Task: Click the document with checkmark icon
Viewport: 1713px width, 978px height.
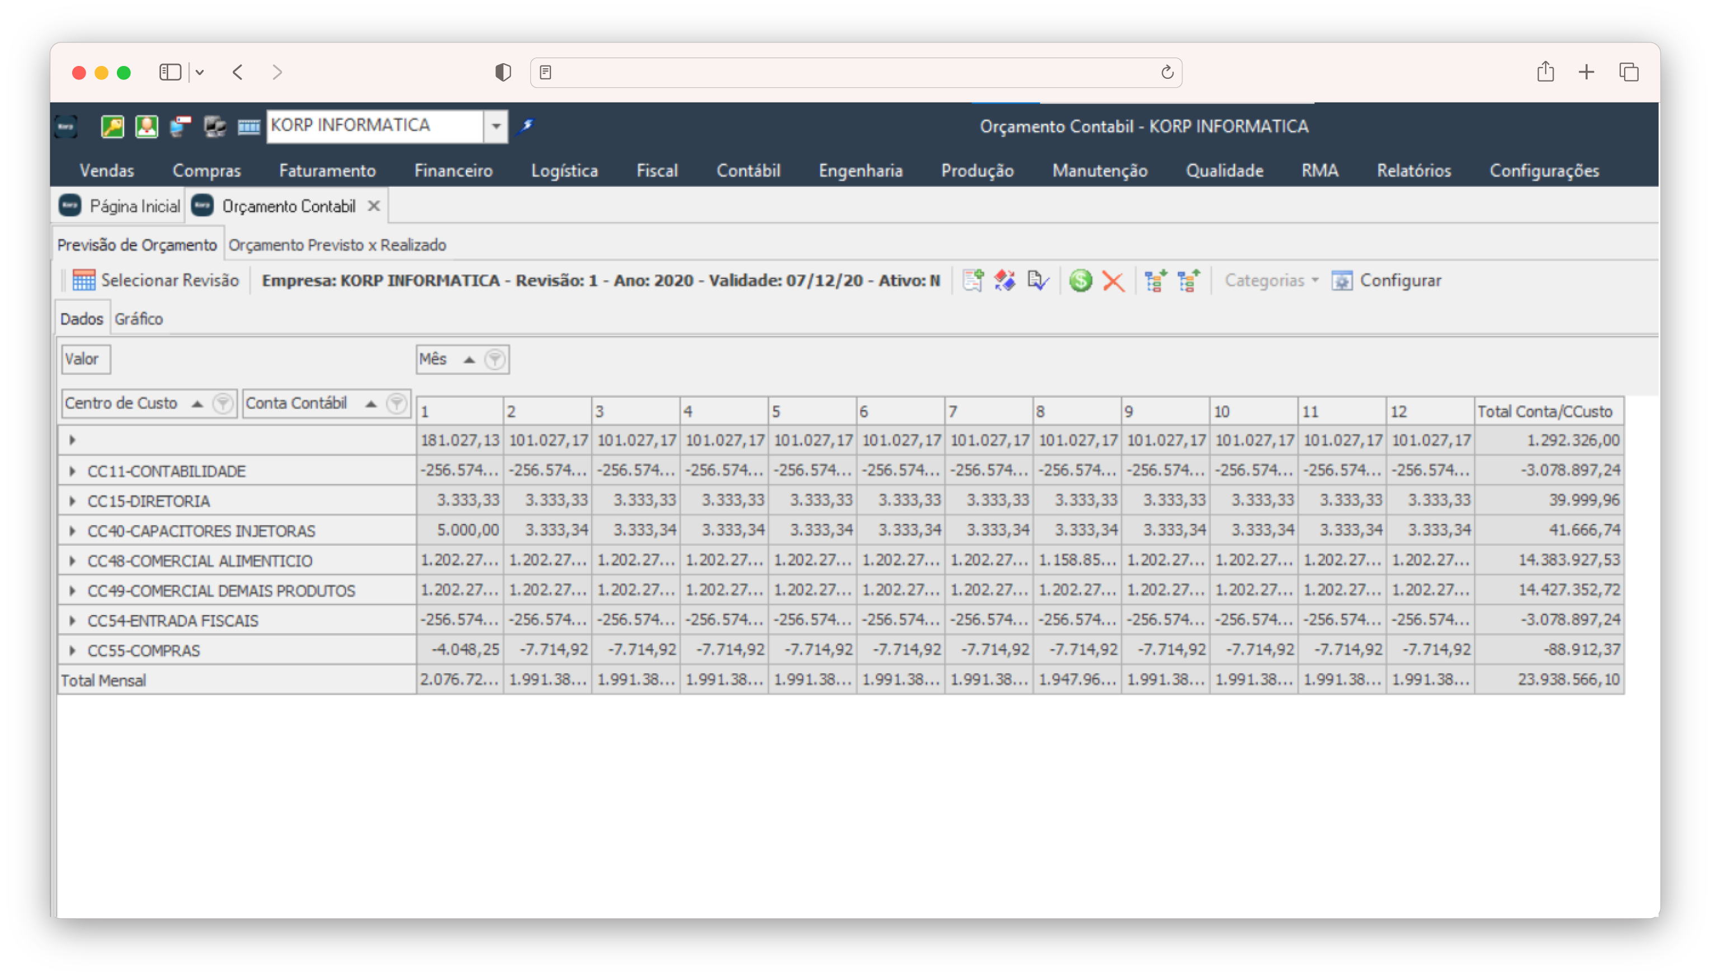Action: (1038, 281)
